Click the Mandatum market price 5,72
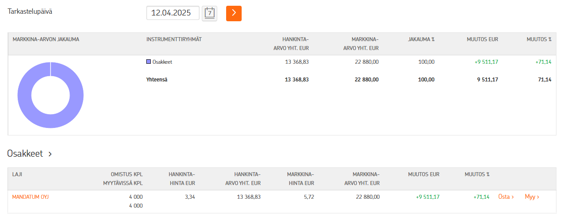Image resolution: width=564 pixels, height=220 pixels. 309,197
